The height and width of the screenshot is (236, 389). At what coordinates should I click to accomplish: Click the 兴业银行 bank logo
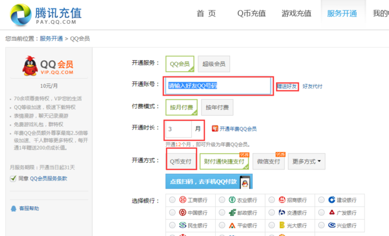tap(332, 225)
